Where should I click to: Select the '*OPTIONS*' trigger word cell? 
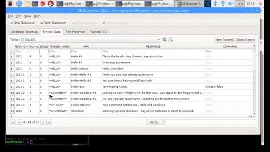click(x=59, y=105)
